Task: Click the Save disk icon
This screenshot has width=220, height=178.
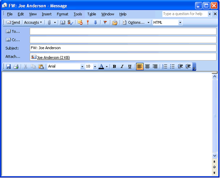Action: click(8, 67)
